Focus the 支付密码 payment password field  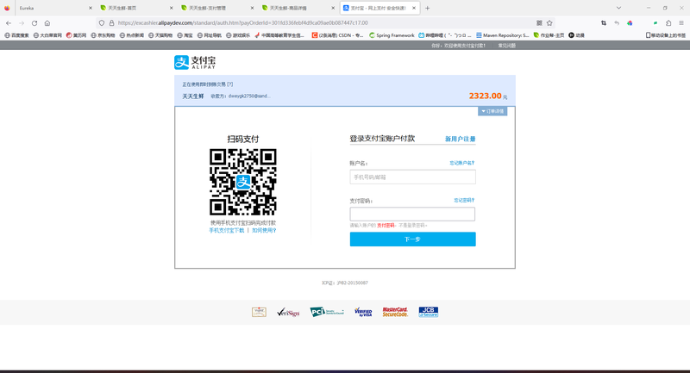[412, 214]
